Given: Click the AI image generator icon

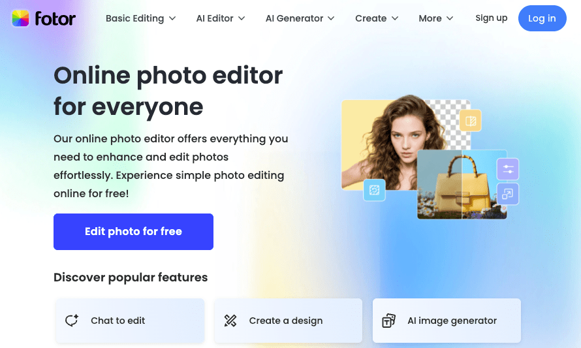Looking at the screenshot, I should tap(388, 321).
